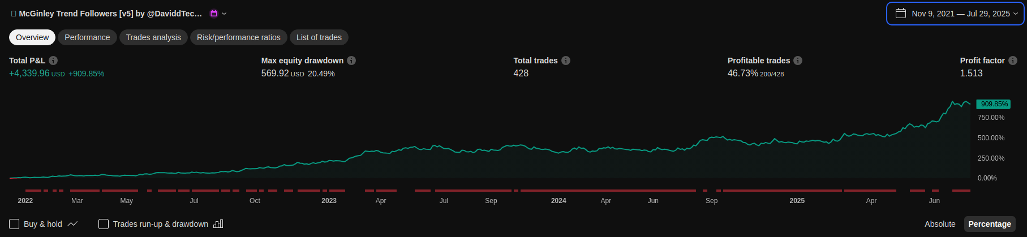Open the Performance tab
Screen dimensions: 1027x237
coord(87,37)
